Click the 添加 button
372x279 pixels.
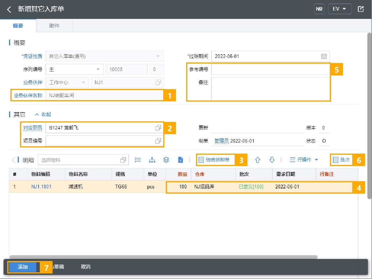click(23, 267)
